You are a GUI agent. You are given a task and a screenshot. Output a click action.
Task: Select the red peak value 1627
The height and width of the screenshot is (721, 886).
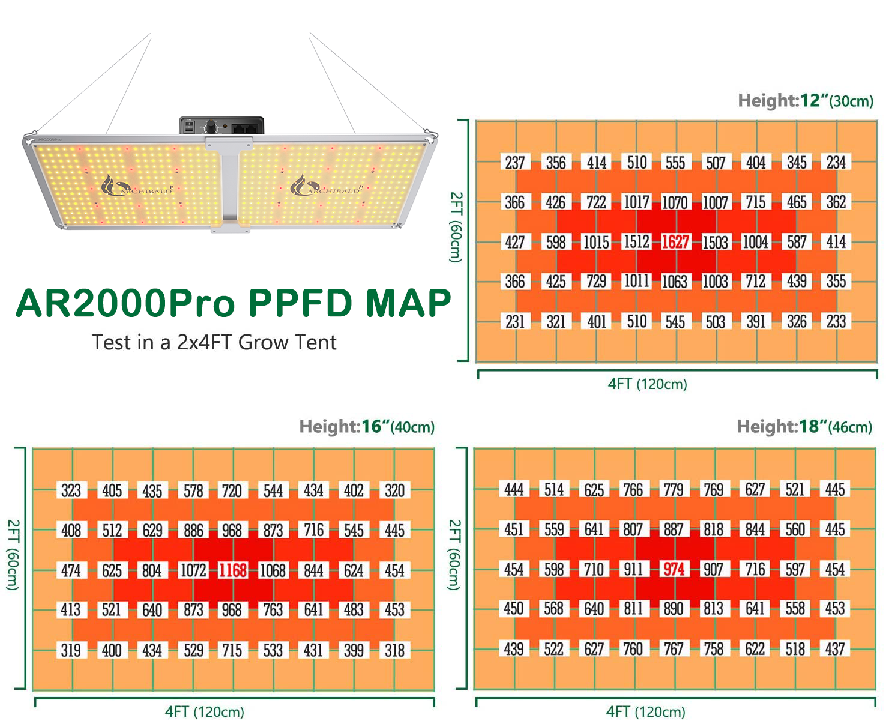coord(675,242)
